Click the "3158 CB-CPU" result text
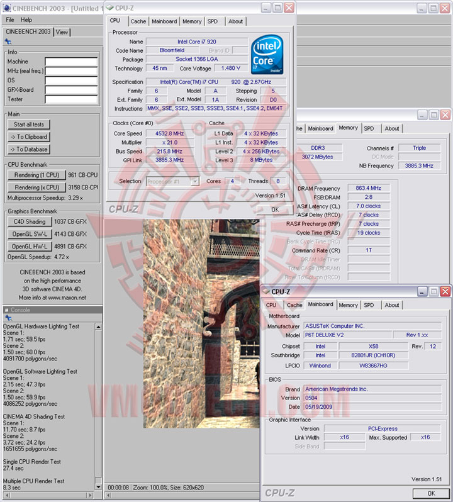 tap(83, 187)
